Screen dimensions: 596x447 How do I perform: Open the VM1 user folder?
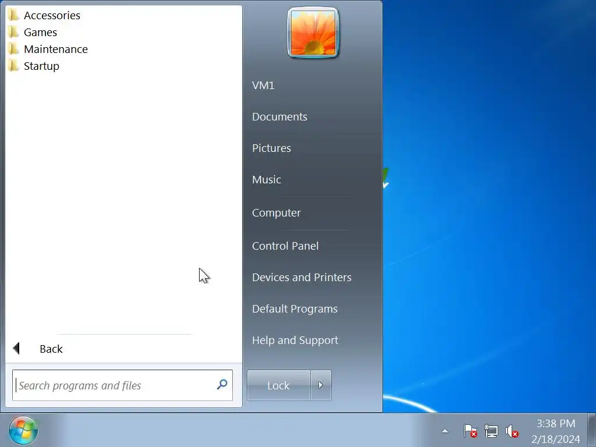[x=263, y=85]
